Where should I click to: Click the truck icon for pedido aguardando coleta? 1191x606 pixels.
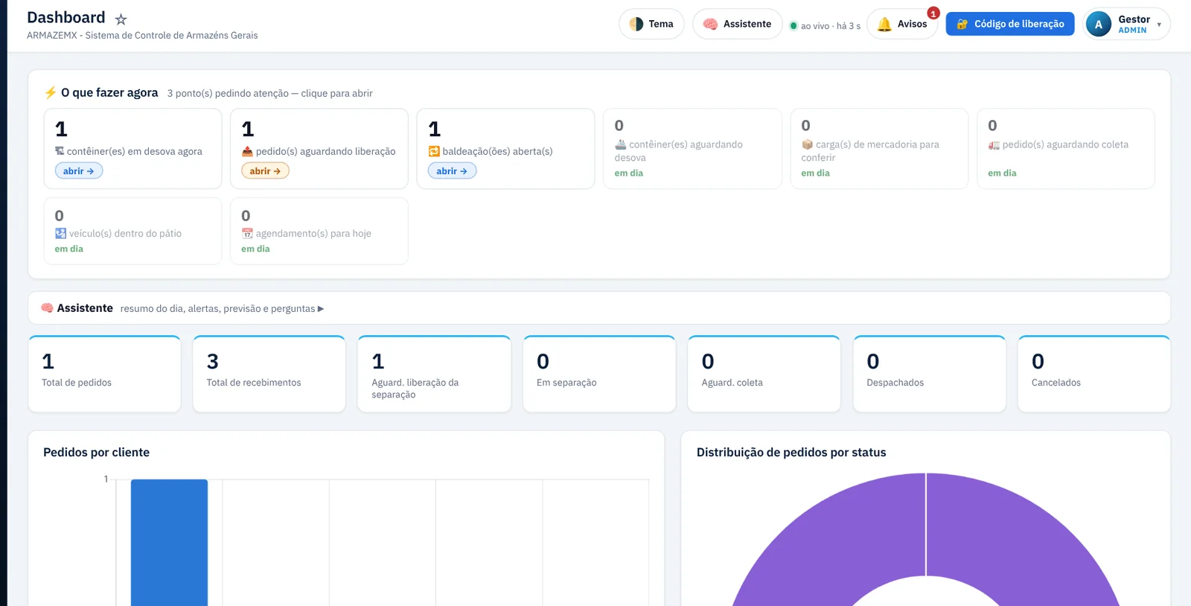pyautogui.click(x=994, y=144)
